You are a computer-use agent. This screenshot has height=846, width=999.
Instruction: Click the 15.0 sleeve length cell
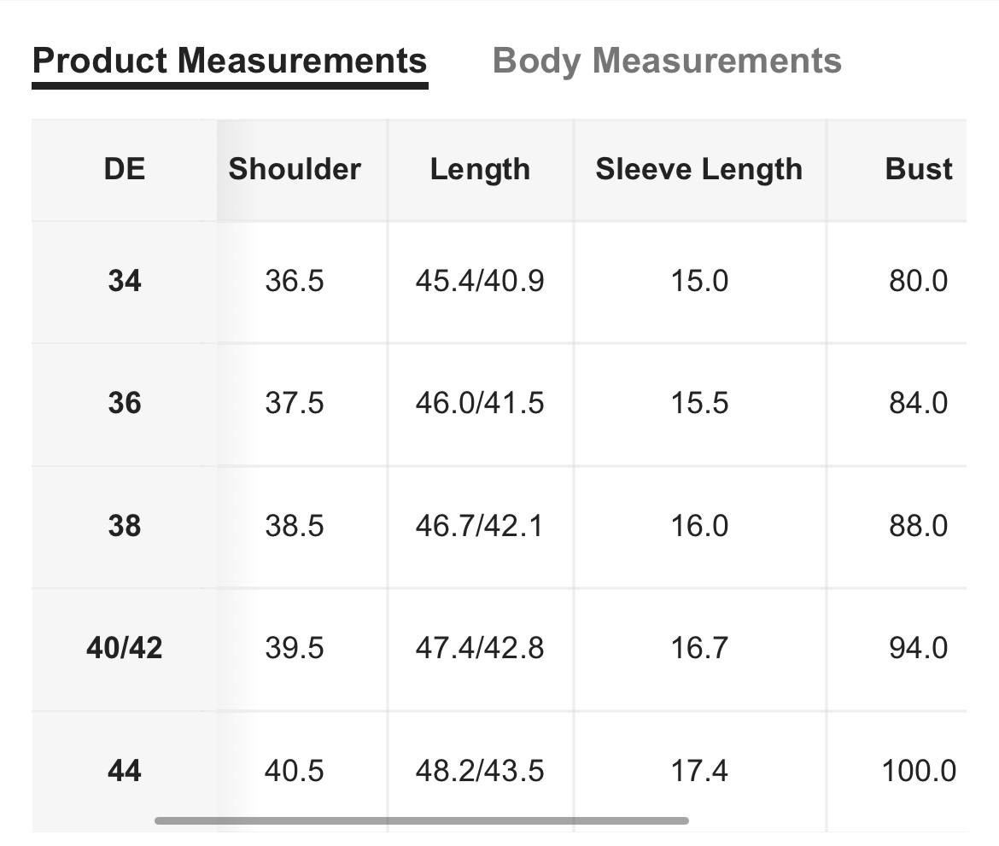699,281
